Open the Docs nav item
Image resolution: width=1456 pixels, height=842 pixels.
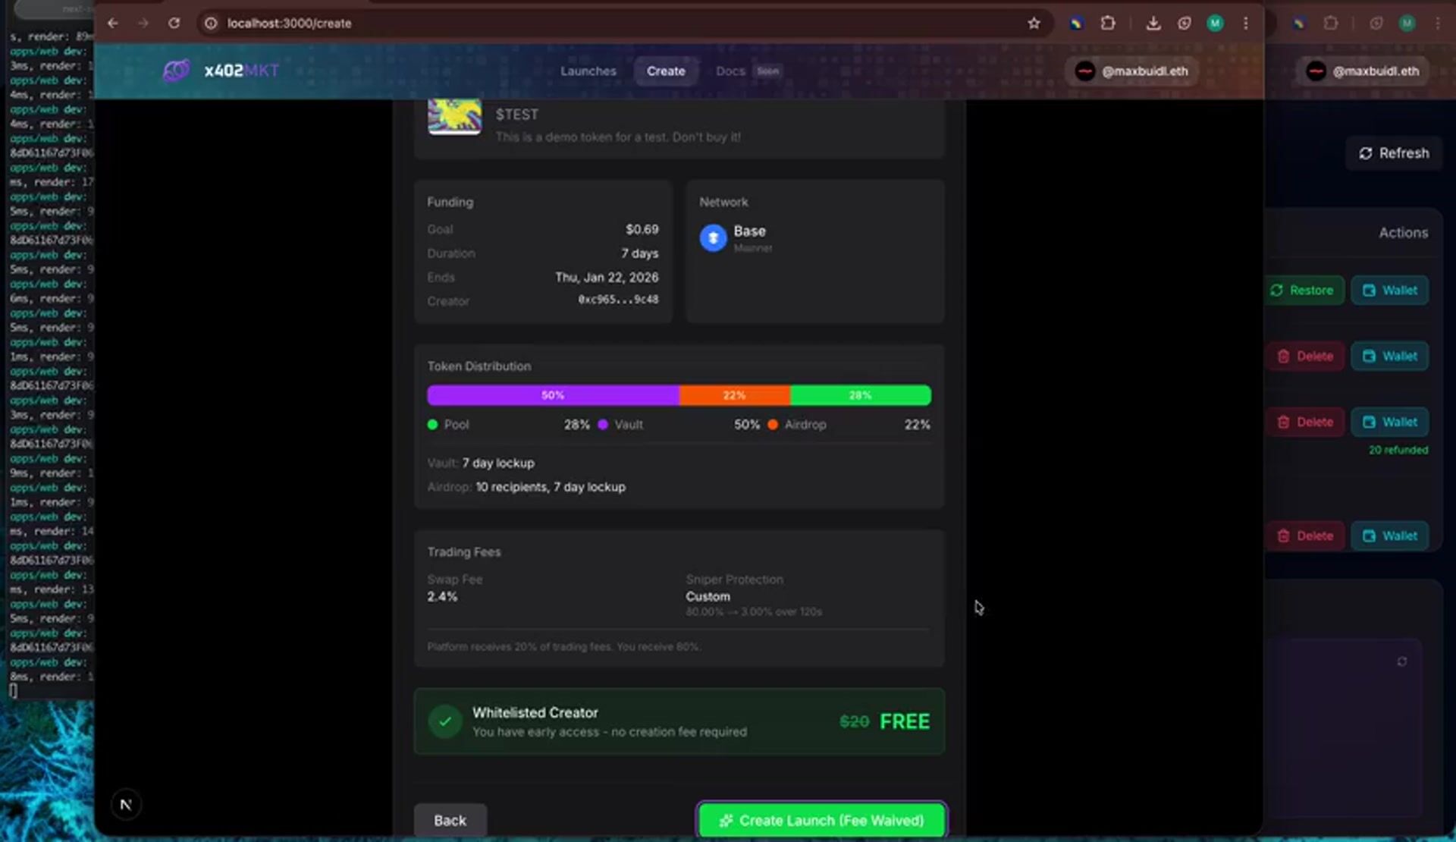click(x=730, y=71)
